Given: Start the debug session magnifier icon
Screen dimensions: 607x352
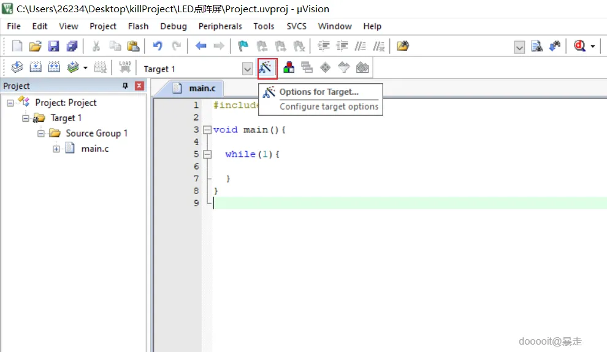Looking at the screenshot, I should tap(579, 46).
